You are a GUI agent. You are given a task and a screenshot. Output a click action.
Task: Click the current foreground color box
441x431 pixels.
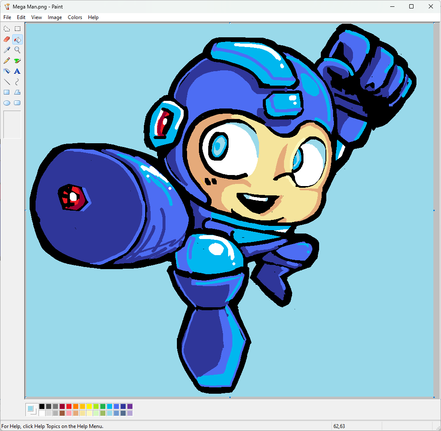30,409
